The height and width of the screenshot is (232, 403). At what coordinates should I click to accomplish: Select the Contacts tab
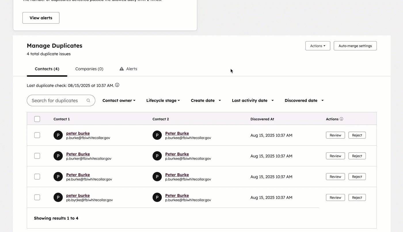click(47, 69)
